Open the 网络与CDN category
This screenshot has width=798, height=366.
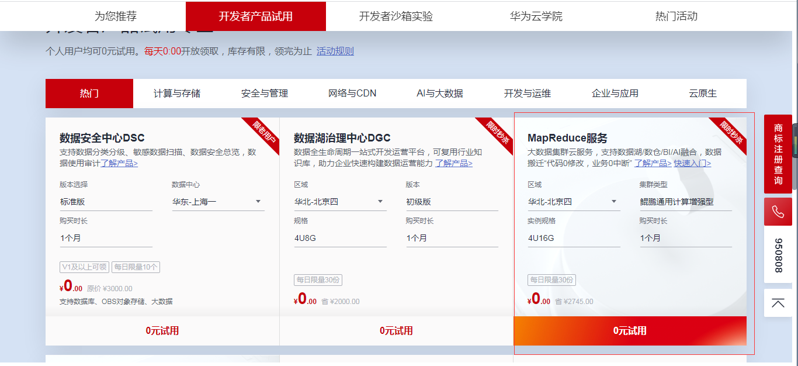[x=352, y=94]
